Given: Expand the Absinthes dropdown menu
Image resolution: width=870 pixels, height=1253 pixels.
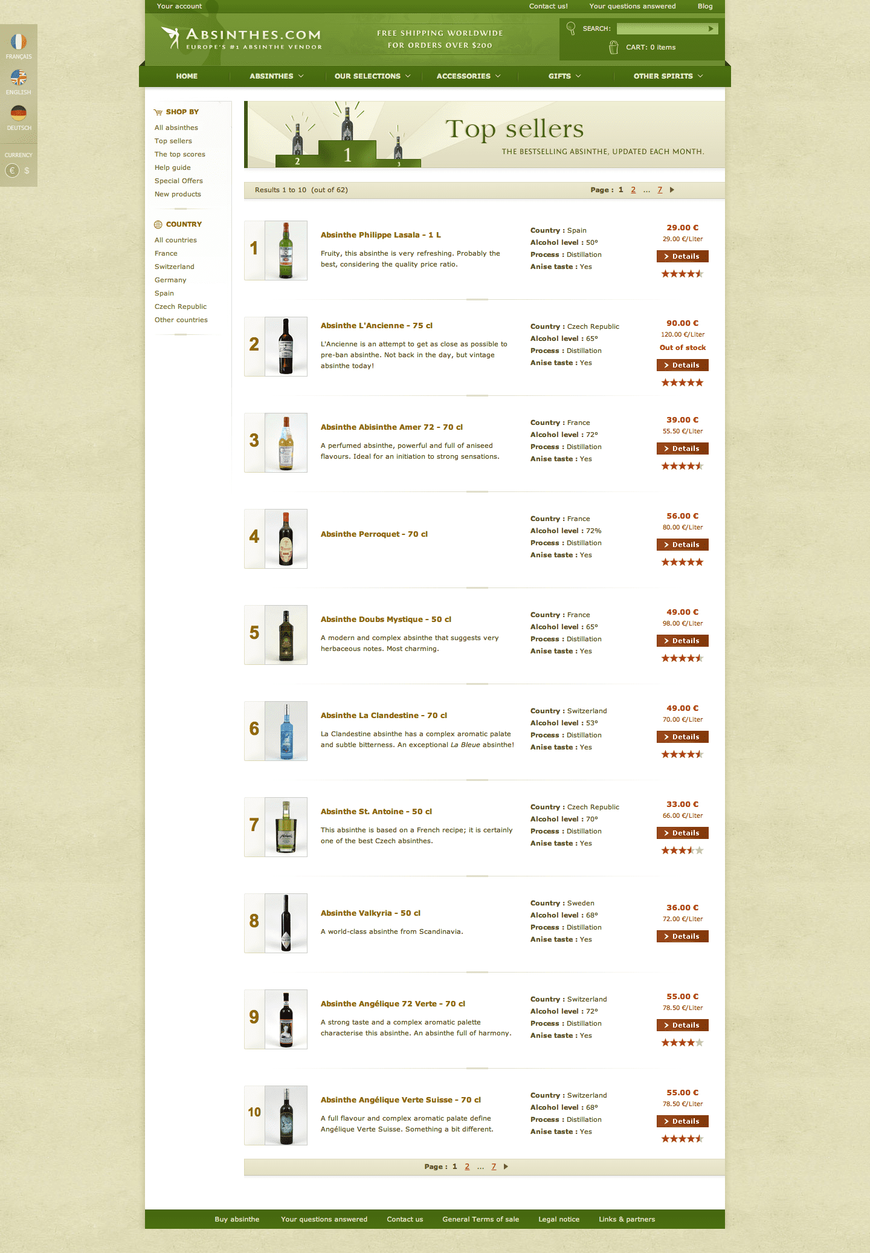Looking at the screenshot, I should point(277,76).
